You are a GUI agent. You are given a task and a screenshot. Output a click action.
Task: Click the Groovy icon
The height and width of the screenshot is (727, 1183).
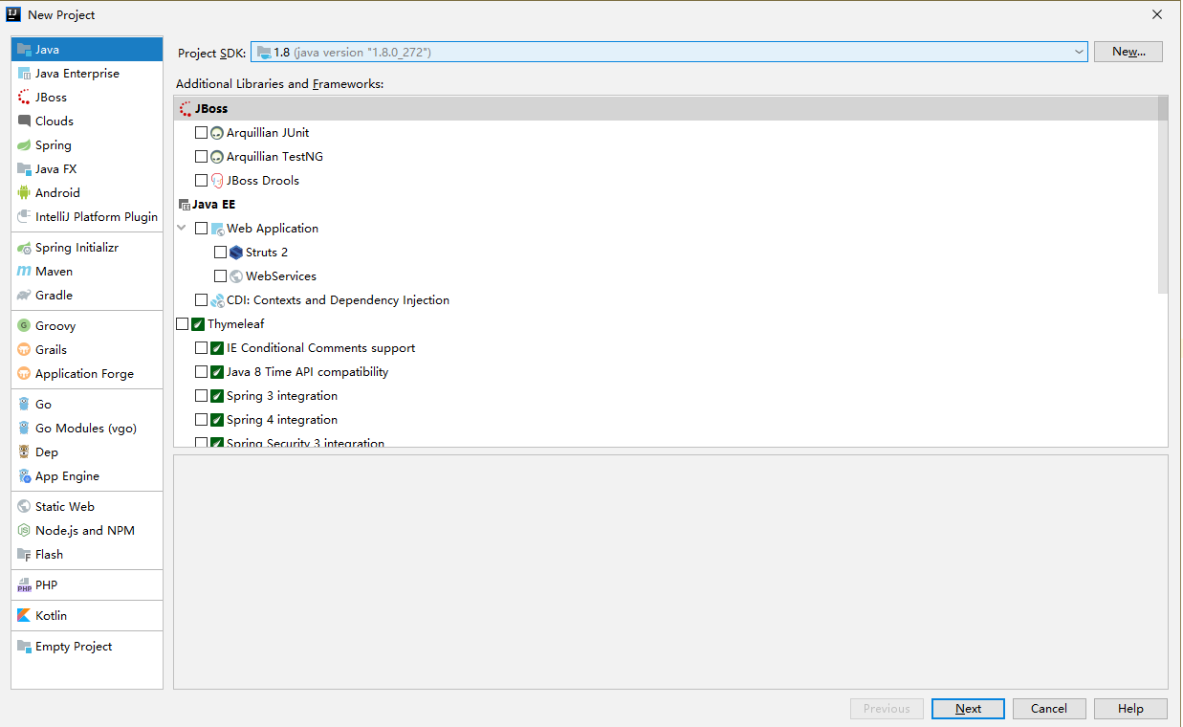coord(24,326)
